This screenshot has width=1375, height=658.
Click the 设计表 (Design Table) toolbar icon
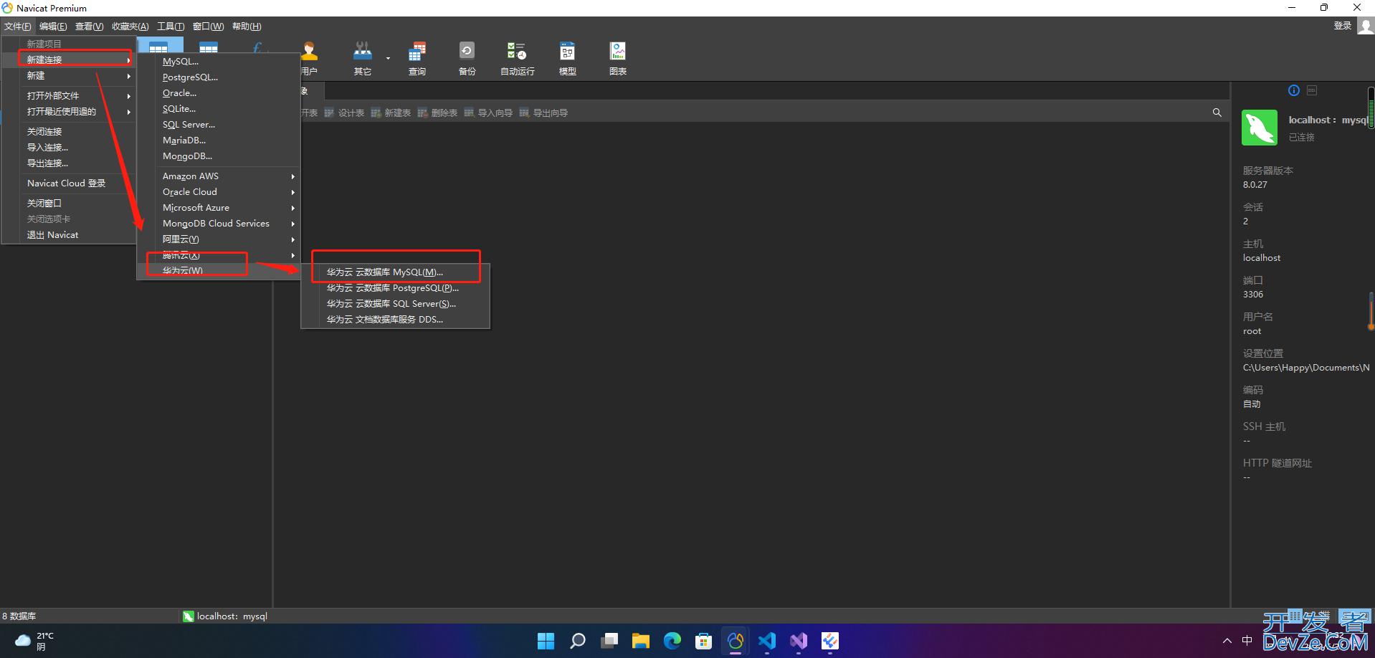344,113
